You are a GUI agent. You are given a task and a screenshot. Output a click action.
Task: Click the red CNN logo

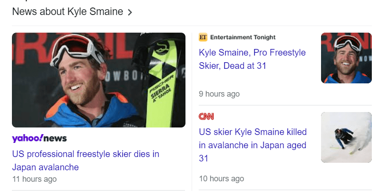click(206, 117)
